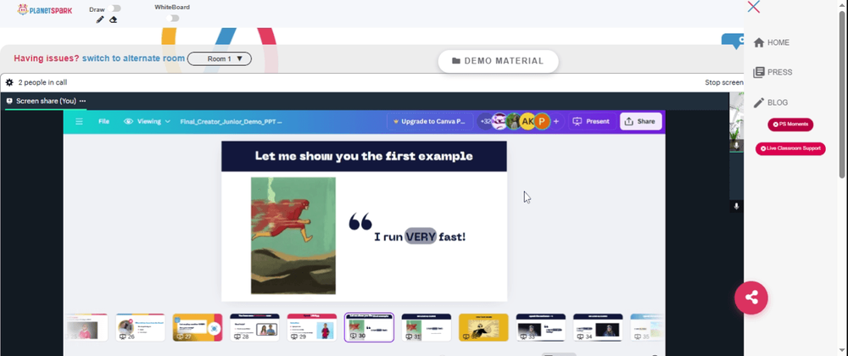Viewport: 848px width, 356px height.
Task: Click the Present button
Action: 592,121
